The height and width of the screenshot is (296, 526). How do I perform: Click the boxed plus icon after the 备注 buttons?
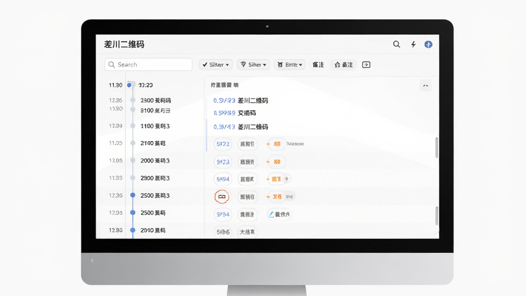click(366, 64)
